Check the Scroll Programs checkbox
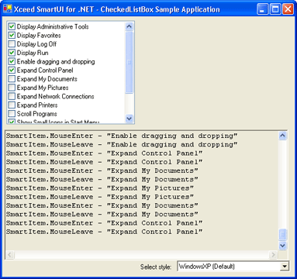Screen dimensions: 297x279 [12, 114]
